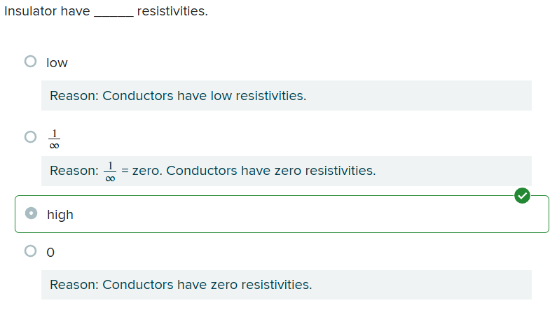The height and width of the screenshot is (310, 557).
Task: Click the '0' answer label
Action: point(50,253)
